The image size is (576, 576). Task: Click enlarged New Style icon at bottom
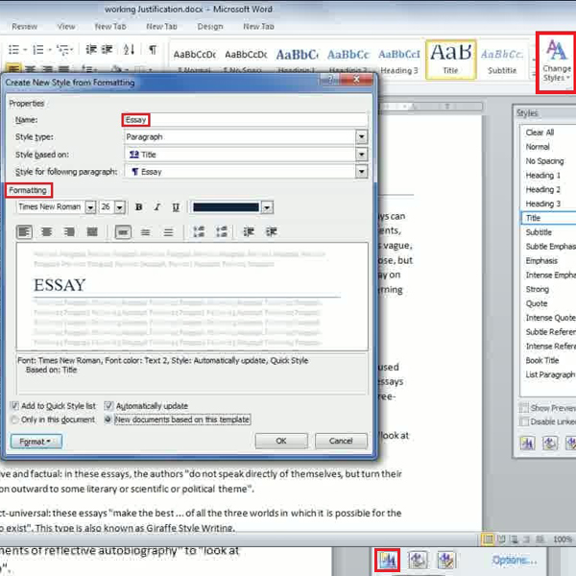(388, 561)
